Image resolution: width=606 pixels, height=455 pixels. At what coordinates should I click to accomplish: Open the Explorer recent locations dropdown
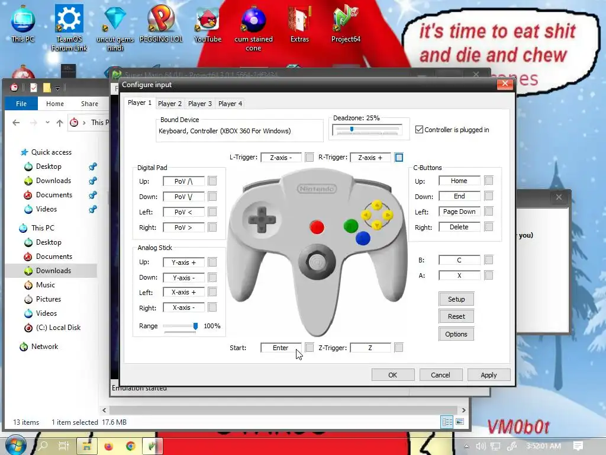pyautogui.click(x=47, y=123)
